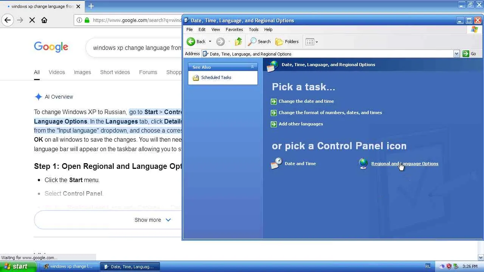
Task: Open the browser home page
Action: [x=44, y=20]
